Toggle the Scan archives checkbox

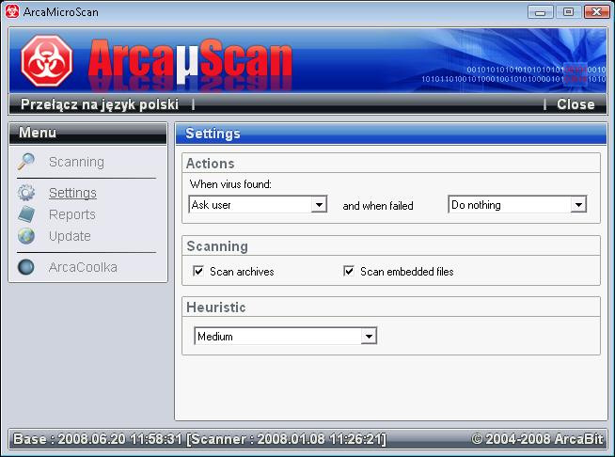pos(198,271)
